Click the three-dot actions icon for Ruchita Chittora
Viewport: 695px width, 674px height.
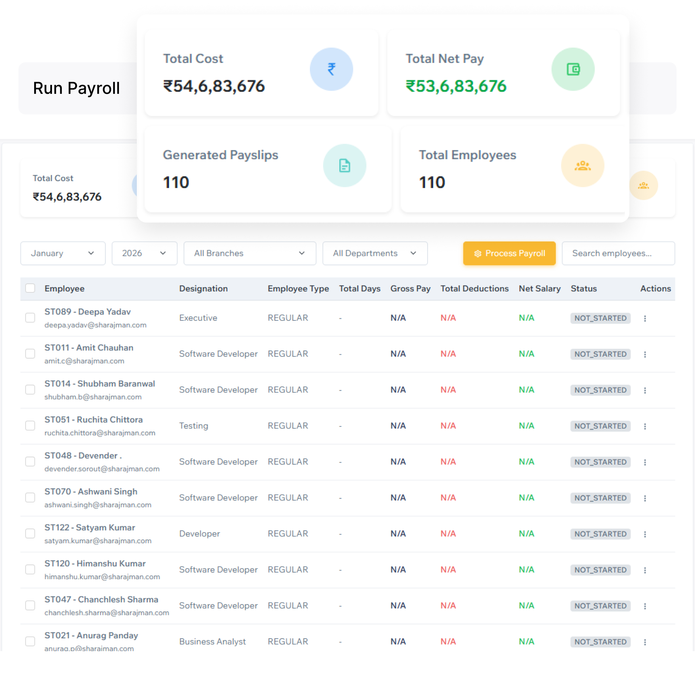645,426
